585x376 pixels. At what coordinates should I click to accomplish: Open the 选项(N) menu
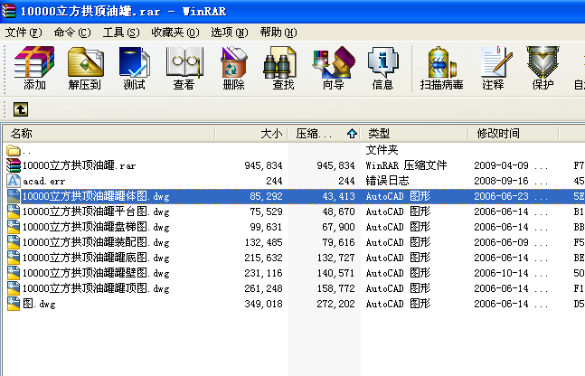click(x=229, y=33)
